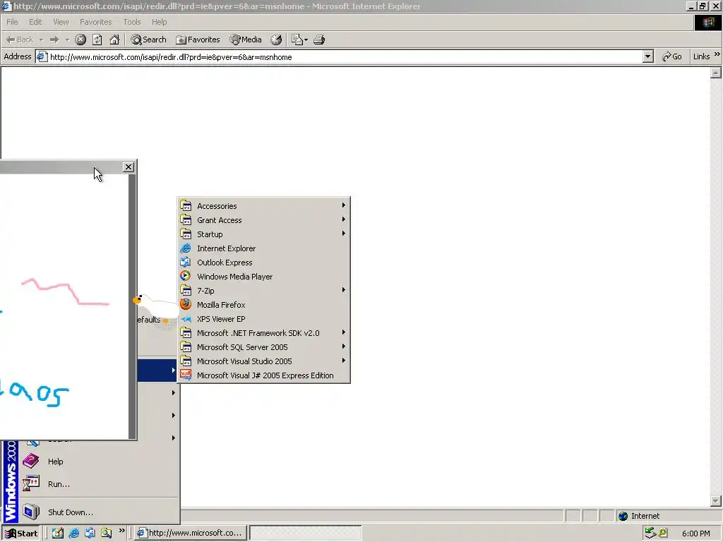The height and width of the screenshot is (542, 723).
Task: Launch Microsoft Visual J# 2005 Express Edition
Action: [264, 375]
